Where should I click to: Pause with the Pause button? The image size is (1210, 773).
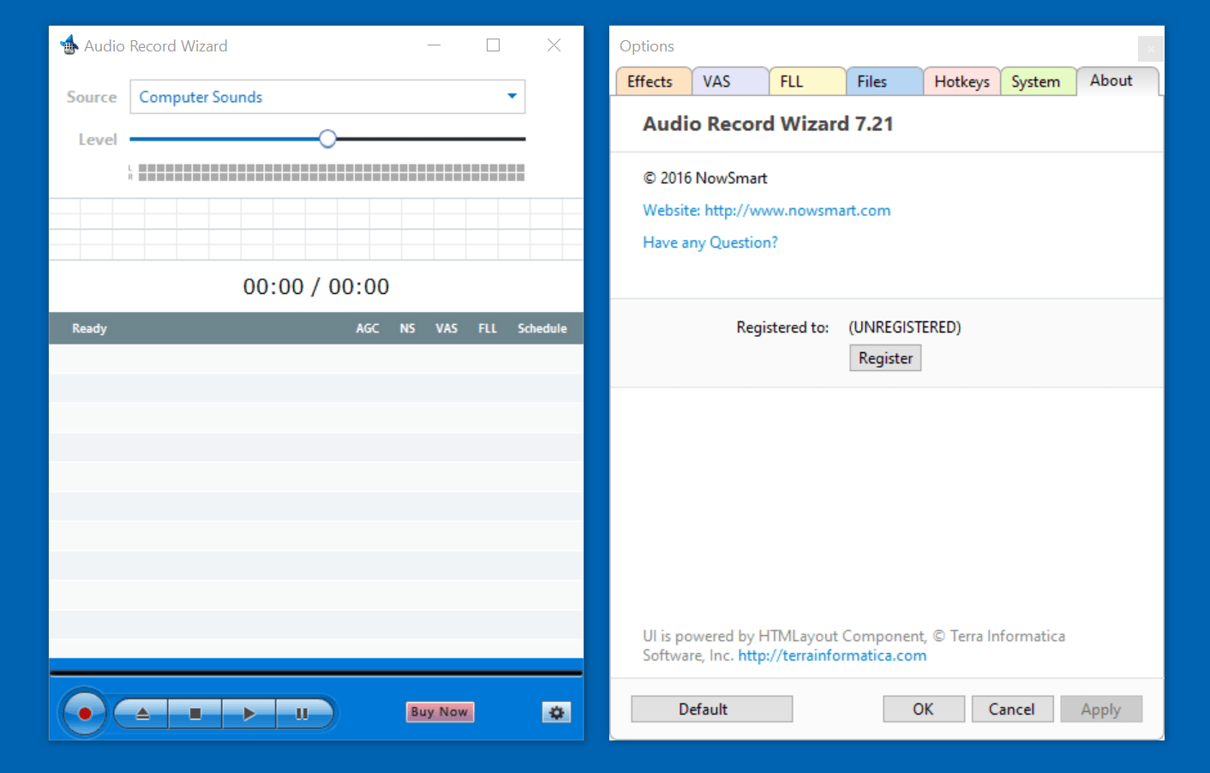pos(302,713)
